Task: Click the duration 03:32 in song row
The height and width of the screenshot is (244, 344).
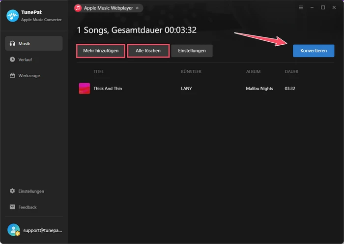Action: [x=290, y=88]
